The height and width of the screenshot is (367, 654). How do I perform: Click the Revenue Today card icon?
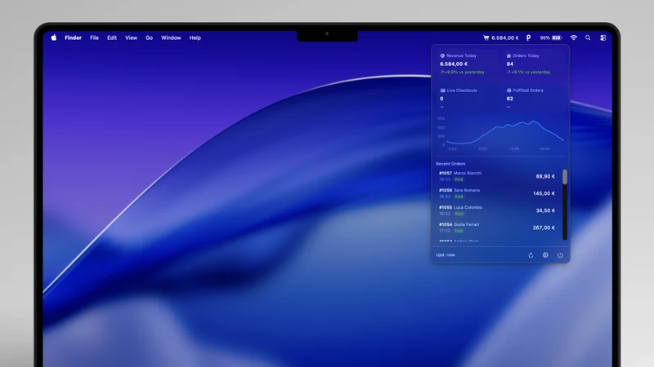click(442, 55)
